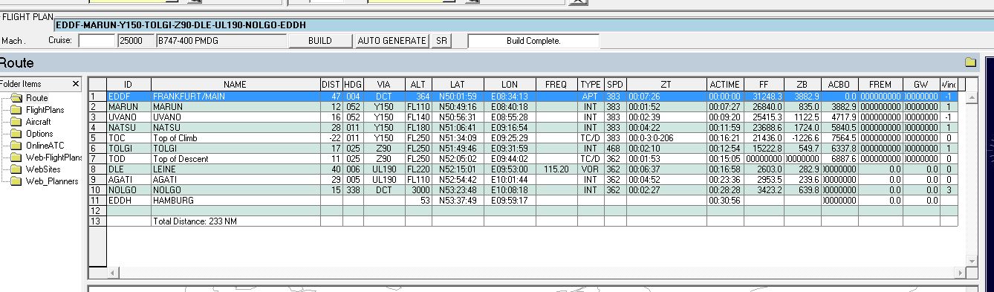Select the Web_Planners folder icon

tap(16, 181)
